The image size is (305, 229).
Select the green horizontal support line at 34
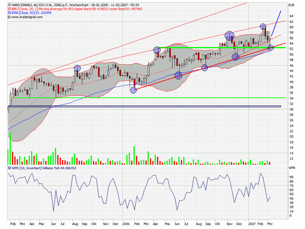(x=137, y=98)
